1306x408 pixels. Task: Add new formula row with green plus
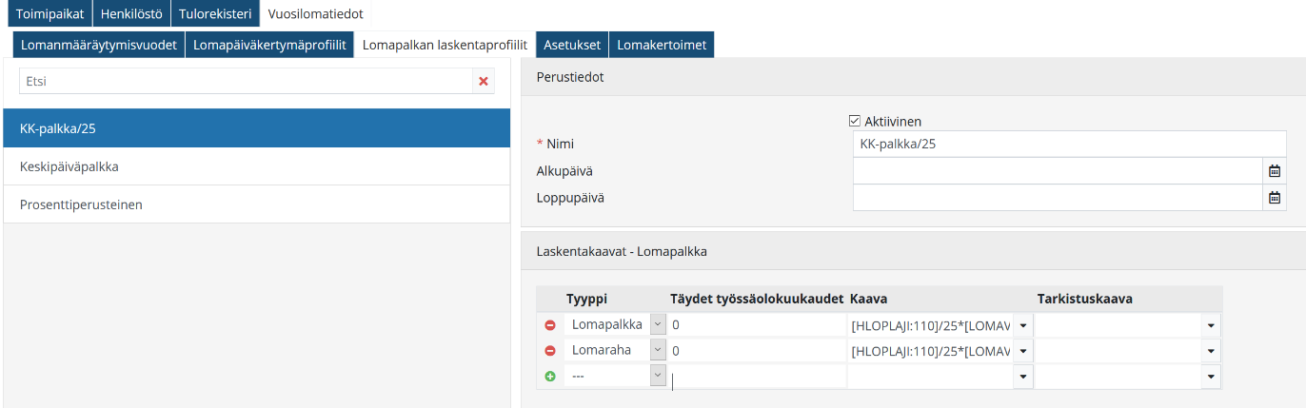(549, 377)
